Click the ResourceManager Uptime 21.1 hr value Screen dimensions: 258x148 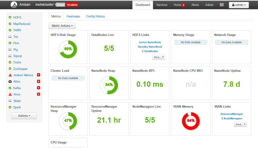[109, 120]
